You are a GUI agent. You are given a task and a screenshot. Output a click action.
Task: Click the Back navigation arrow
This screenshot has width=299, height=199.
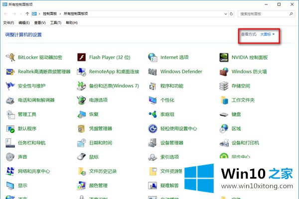6,14
